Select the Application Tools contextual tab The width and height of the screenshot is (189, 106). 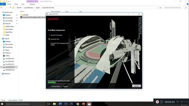[x=32, y=1]
